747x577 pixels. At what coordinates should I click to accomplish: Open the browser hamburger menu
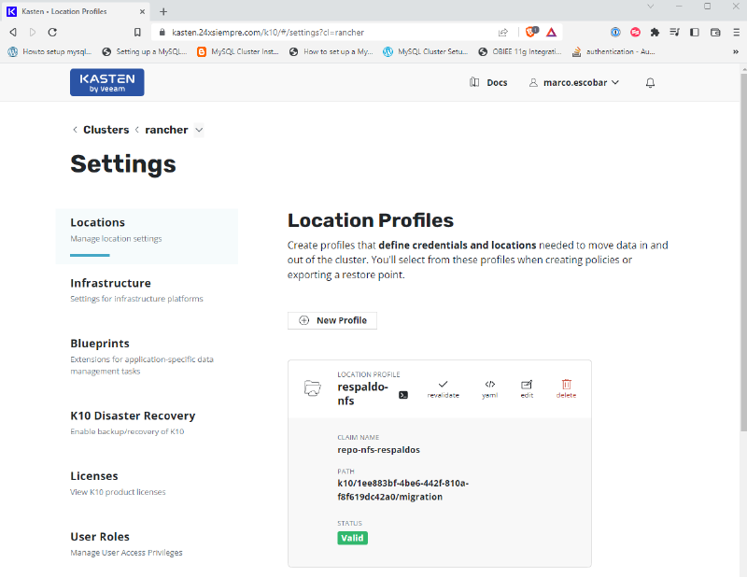[x=736, y=32]
